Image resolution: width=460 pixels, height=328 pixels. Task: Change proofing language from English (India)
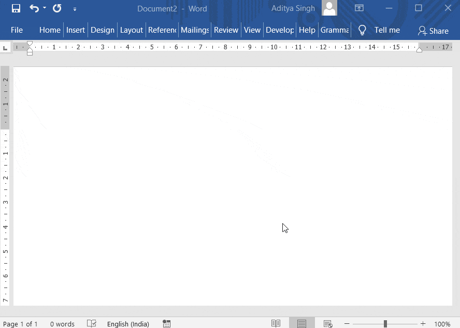pyautogui.click(x=128, y=323)
